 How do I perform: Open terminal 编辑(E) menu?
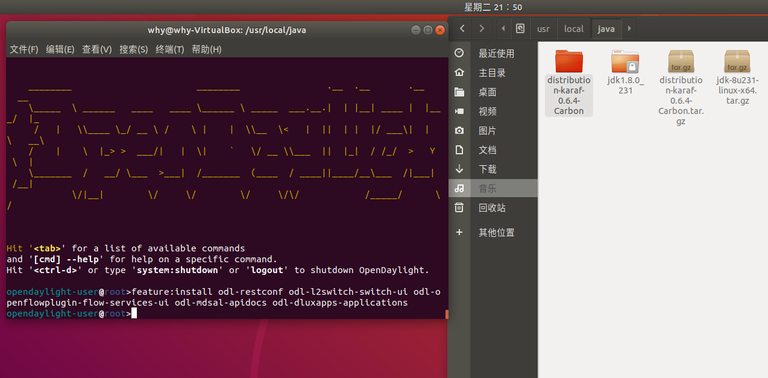pos(60,49)
